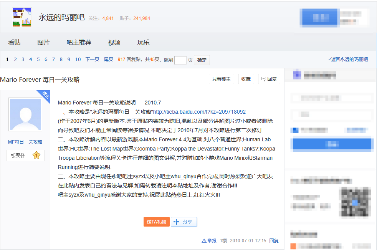Send a gift with 送TA礼物 button
Image resolution: width=377 pixels, height=250 pixels.
tap(157, 222)
